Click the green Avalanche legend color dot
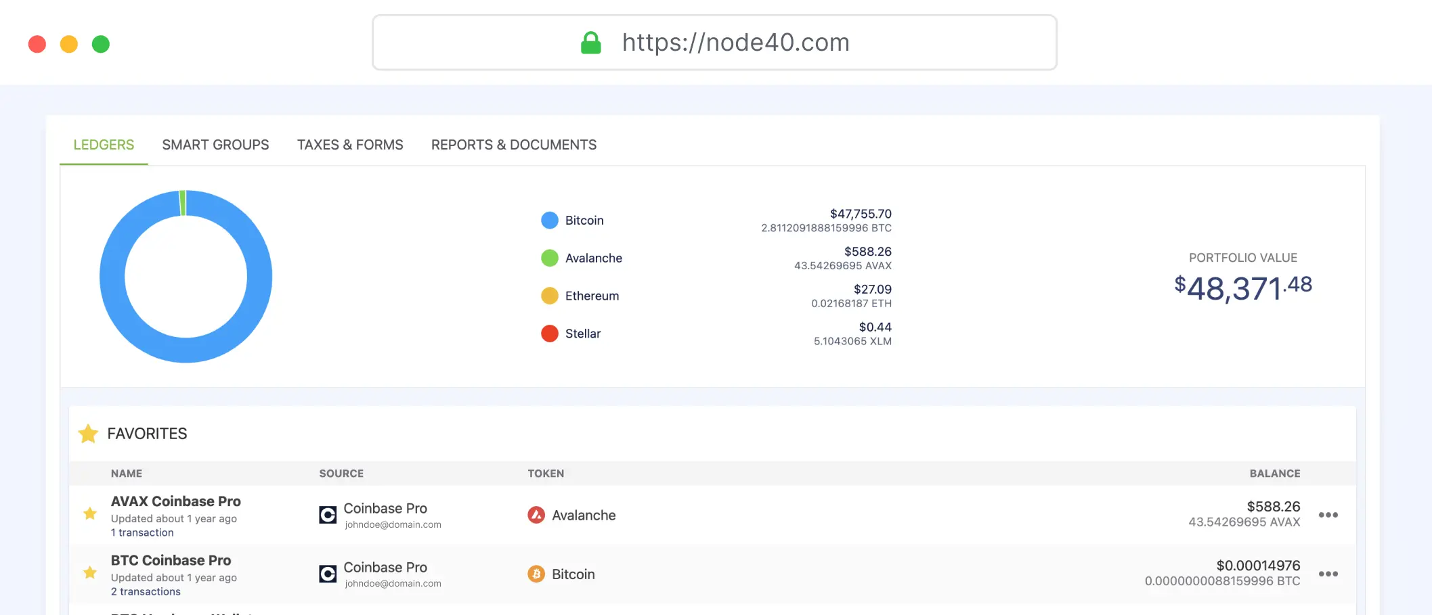The image size is (1432, 615). 550,258
